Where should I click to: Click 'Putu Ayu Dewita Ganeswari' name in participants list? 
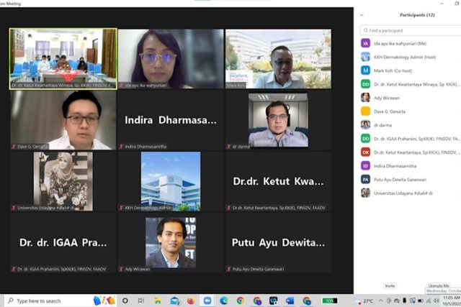click(400, 179)
